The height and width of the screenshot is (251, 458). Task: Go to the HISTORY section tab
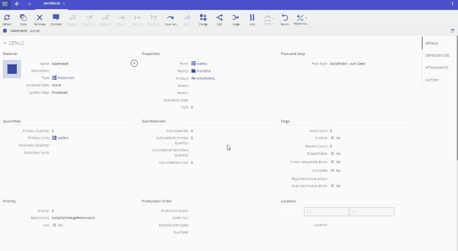coord(432,80)
